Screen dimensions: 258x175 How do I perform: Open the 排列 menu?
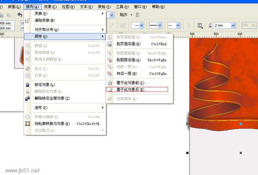pos(32,7)
